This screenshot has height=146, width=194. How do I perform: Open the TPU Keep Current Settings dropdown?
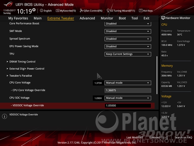128,54
